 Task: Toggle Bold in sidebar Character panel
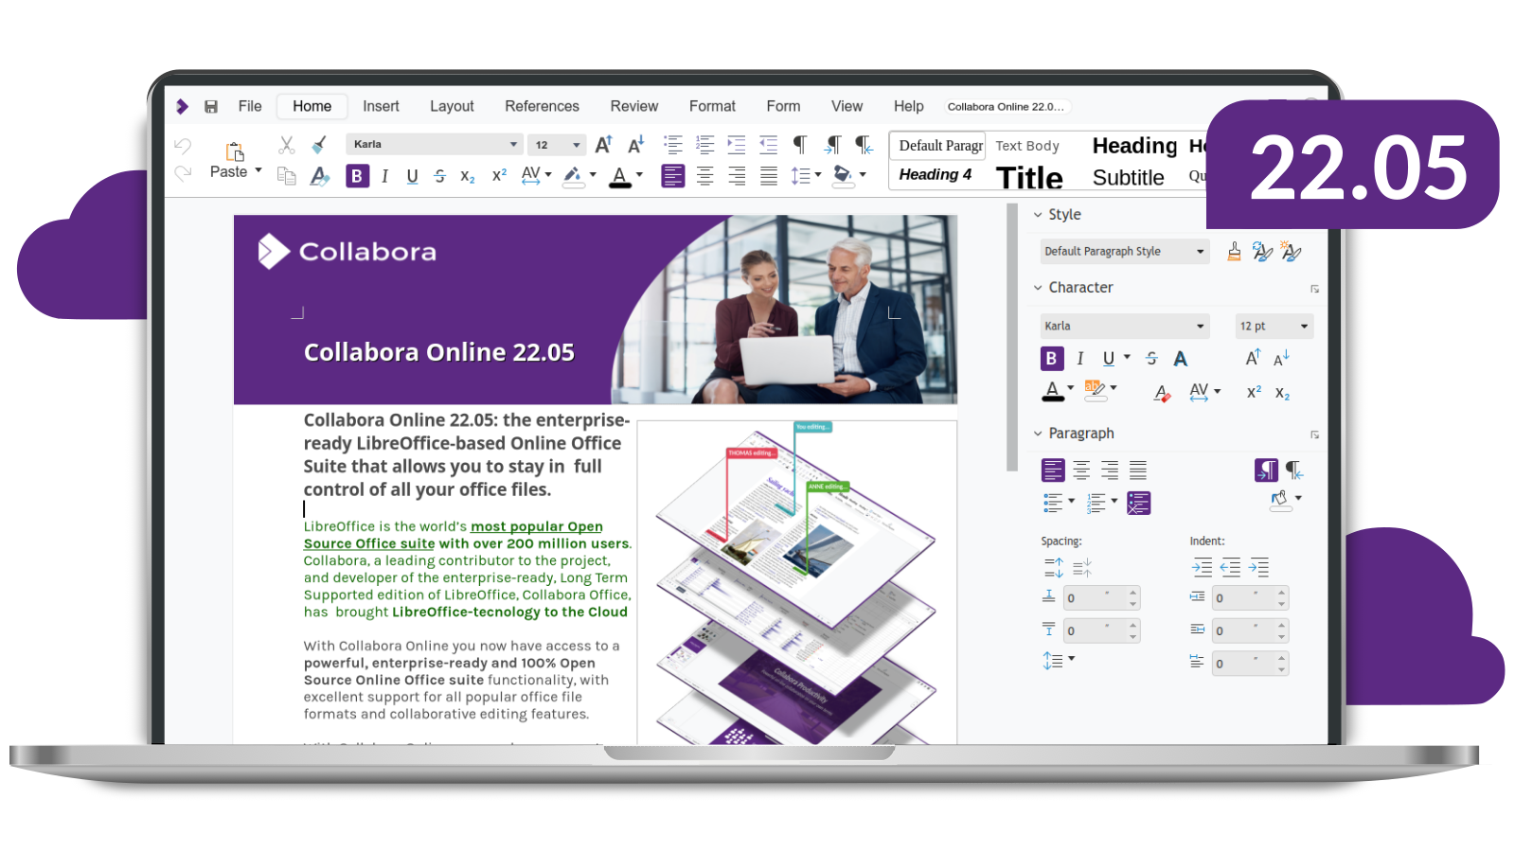pyautogui.click(x=1051, y=359)
